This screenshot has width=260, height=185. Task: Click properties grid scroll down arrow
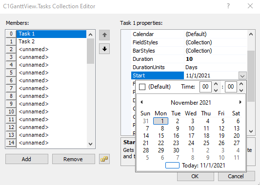251,131
